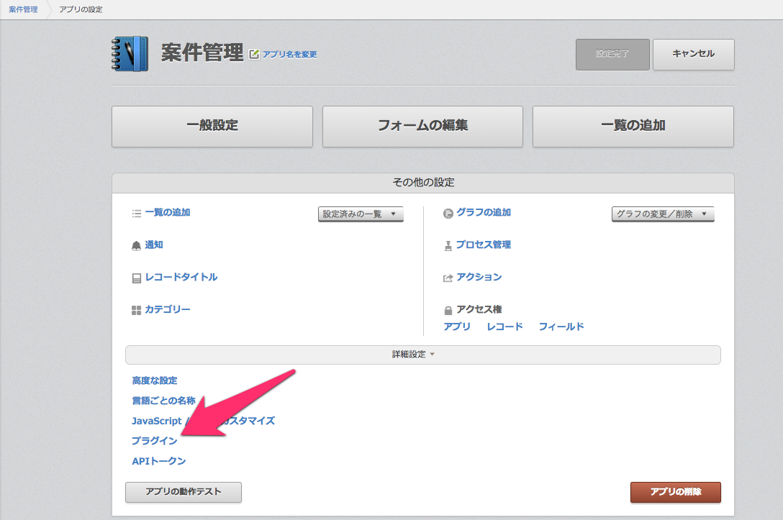Click the 案件管理 notebook app icon
Screen dimensions: 783x520
pyautogui.click(x=130, y=54)
